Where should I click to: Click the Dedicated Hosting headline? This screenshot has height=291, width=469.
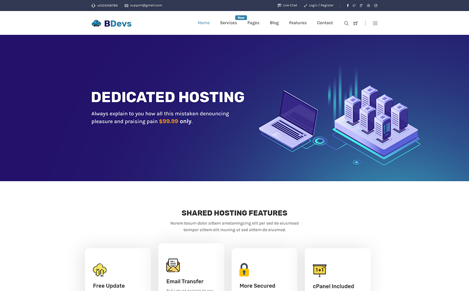(x=168, y=97)
